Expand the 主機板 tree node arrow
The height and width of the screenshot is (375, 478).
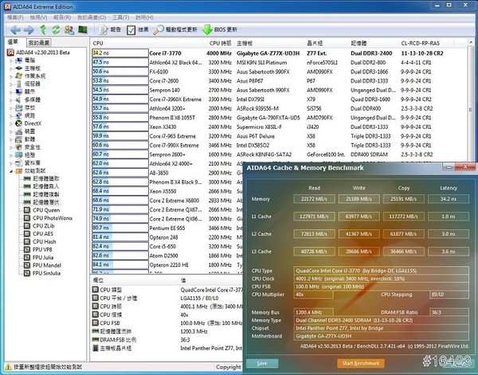point(10,68)
